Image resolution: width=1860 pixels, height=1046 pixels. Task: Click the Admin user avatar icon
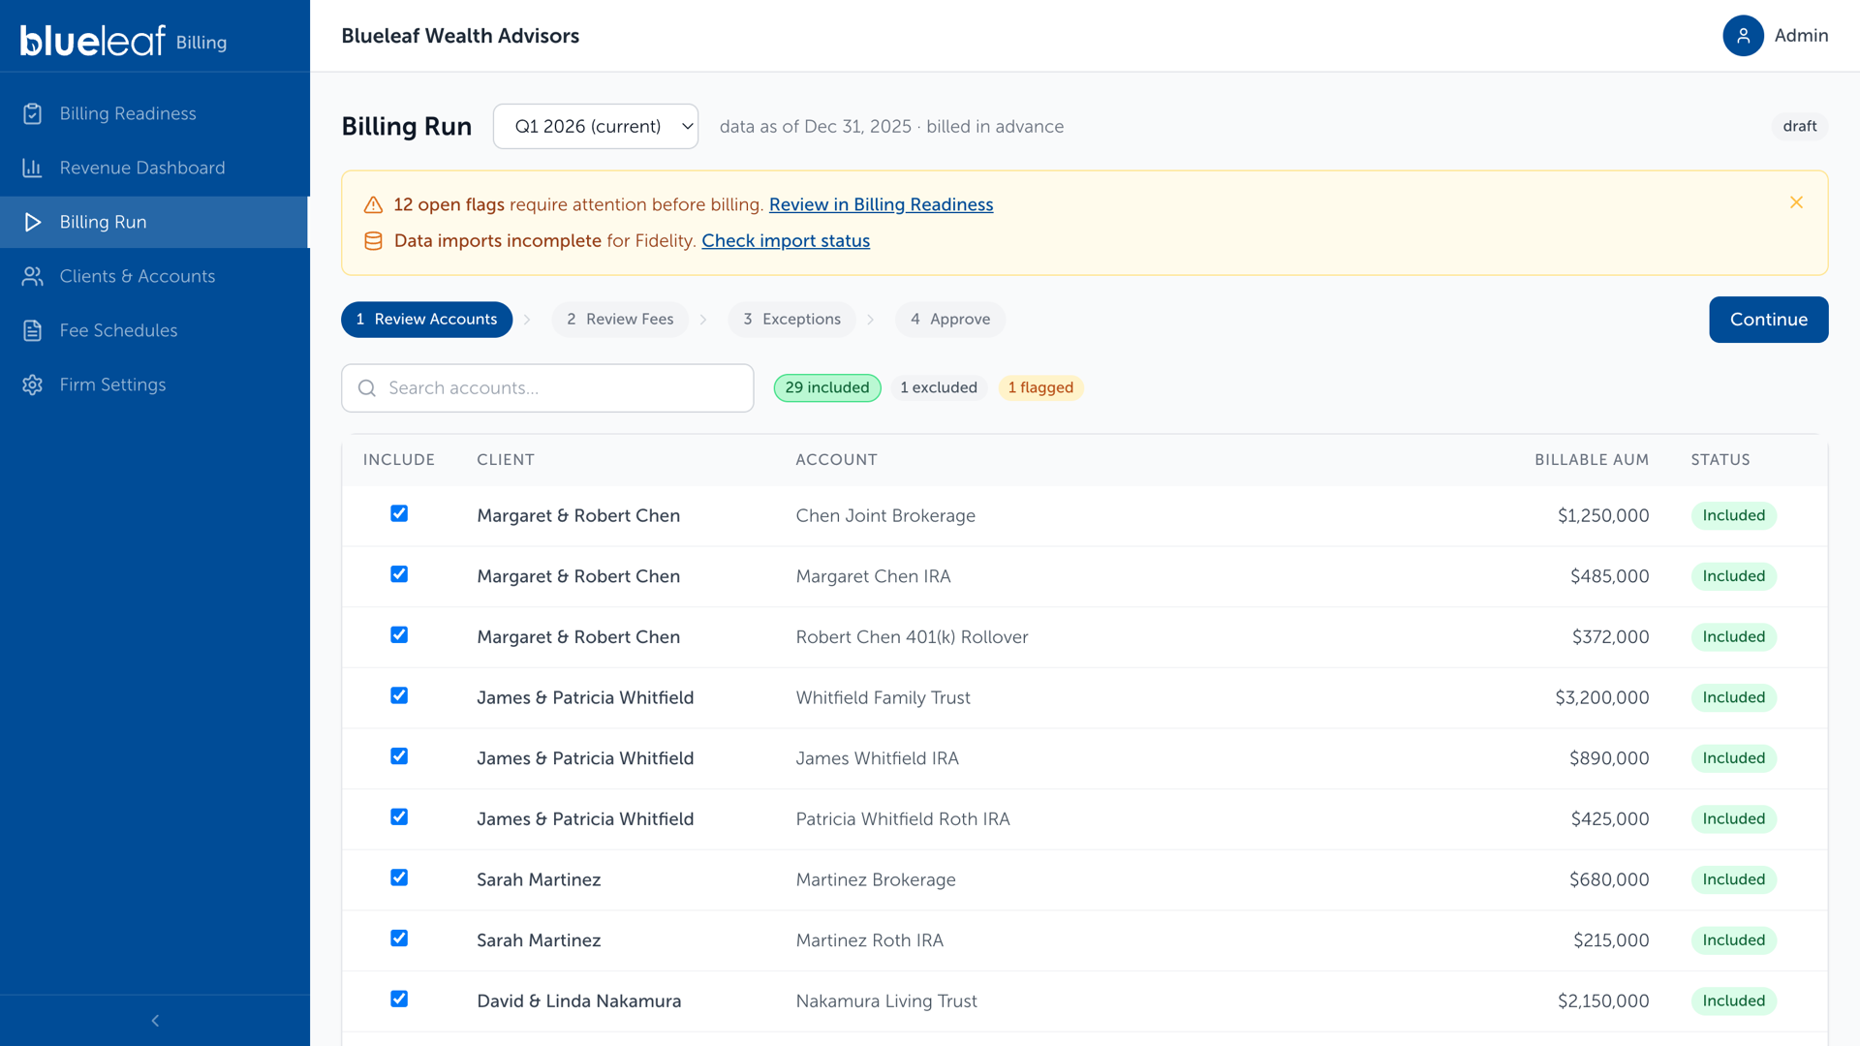click(x=1743, y=36)
